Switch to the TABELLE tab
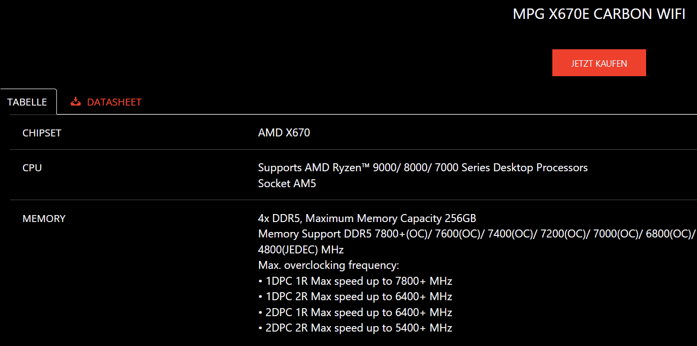 (27, 102)
